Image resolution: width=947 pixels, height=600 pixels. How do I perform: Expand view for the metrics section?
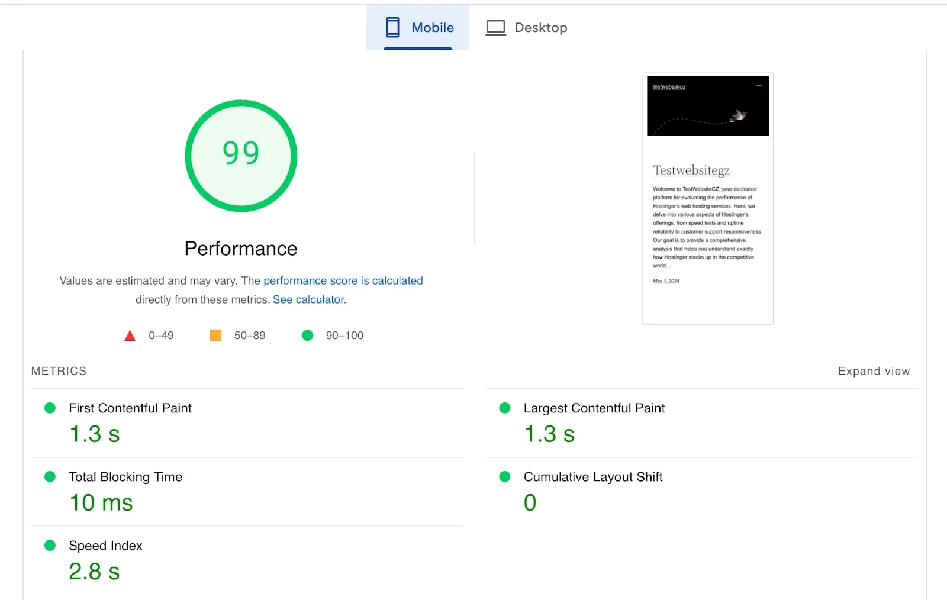874,371
